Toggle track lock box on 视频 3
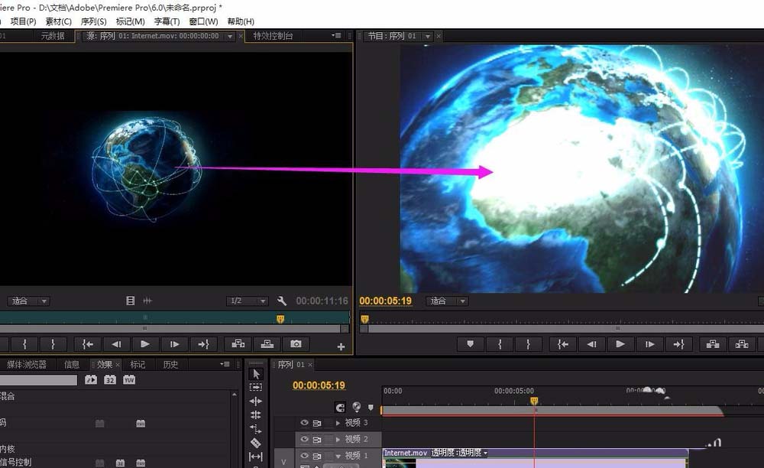Image resolution: width=764 pixels, height=468 pixels. coord(329,423)
